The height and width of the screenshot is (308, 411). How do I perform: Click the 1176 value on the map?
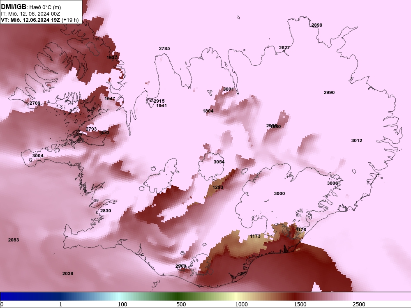[301, 230]
